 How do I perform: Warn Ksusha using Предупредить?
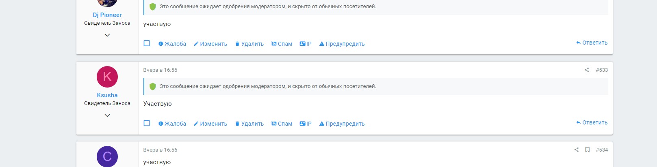[342, 124]
